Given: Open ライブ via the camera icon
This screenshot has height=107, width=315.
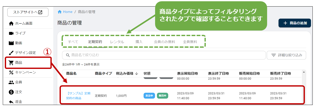Looking at the screenshot, I should pos(11,33).
